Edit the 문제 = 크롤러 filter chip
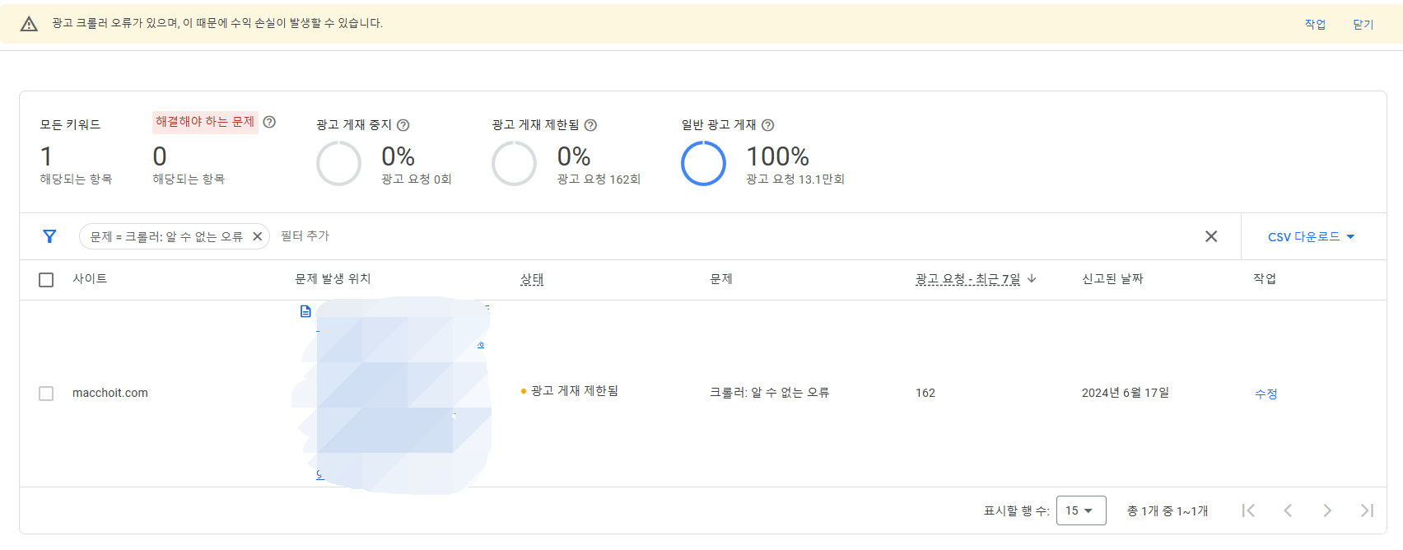 (x=166, y=236)
